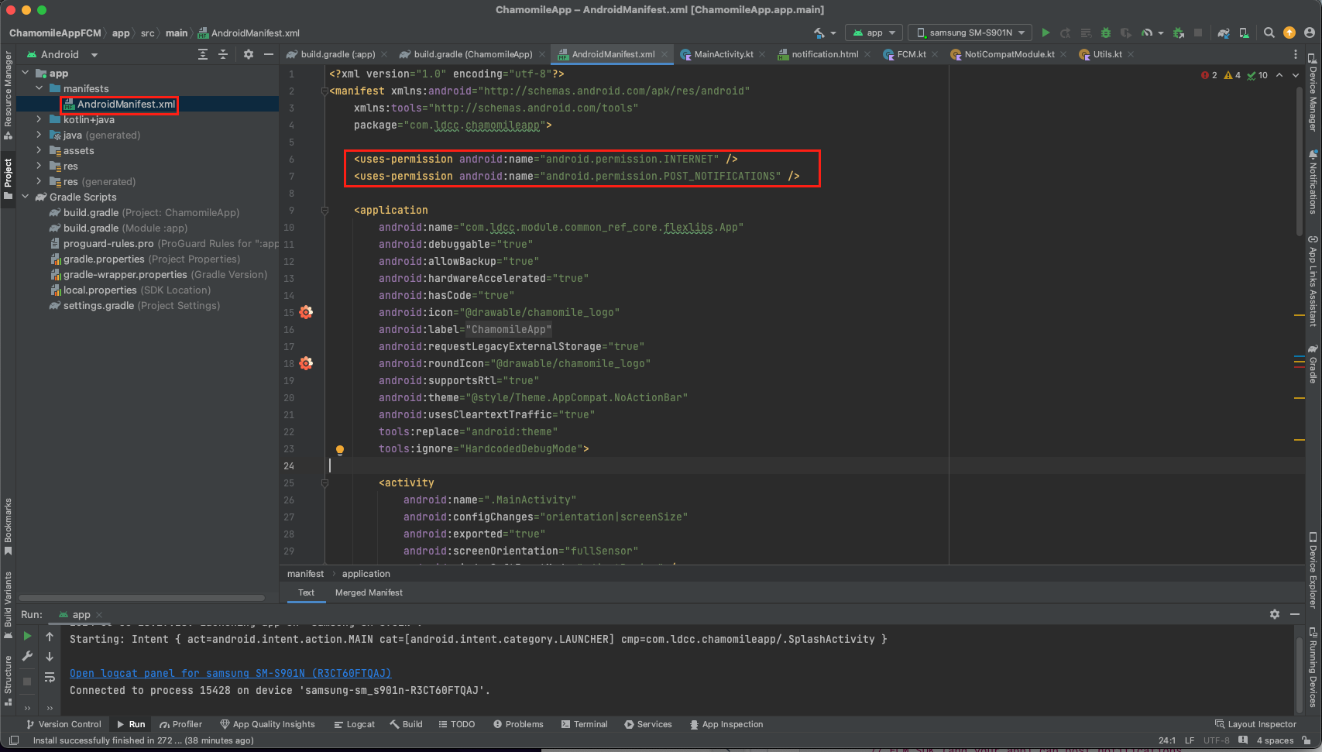Viewport: 1322px width, 752px height.
Task: Open Search Everywhere magnifier icon
Action: point(1269,33)
